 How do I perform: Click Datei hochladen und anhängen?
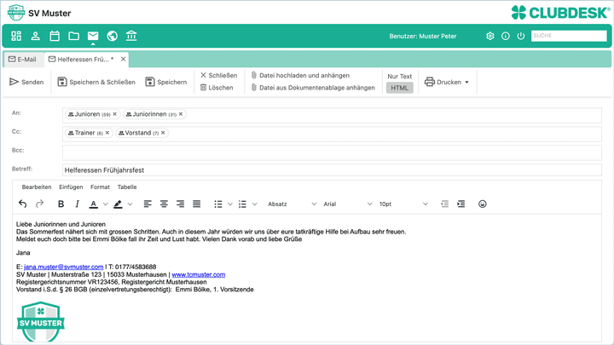[300, 75]
